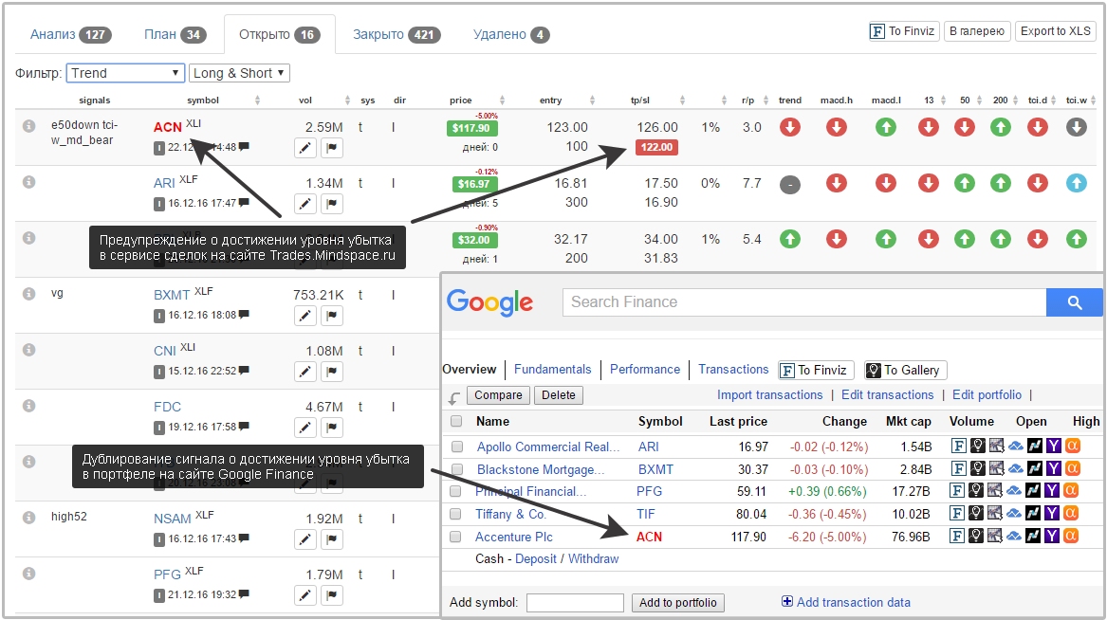This screenshot has width=1107, height=620.
Task: Check the Tiffany & Co. checkbox
Action: tap(455, 514)
